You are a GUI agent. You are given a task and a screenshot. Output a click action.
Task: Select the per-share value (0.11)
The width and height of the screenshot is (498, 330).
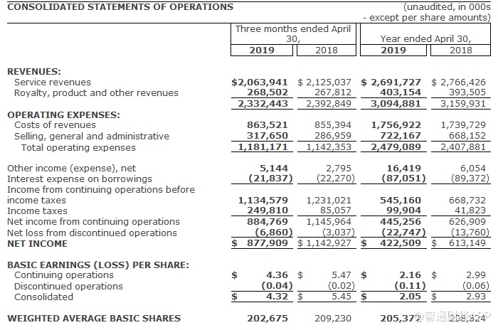410,286
